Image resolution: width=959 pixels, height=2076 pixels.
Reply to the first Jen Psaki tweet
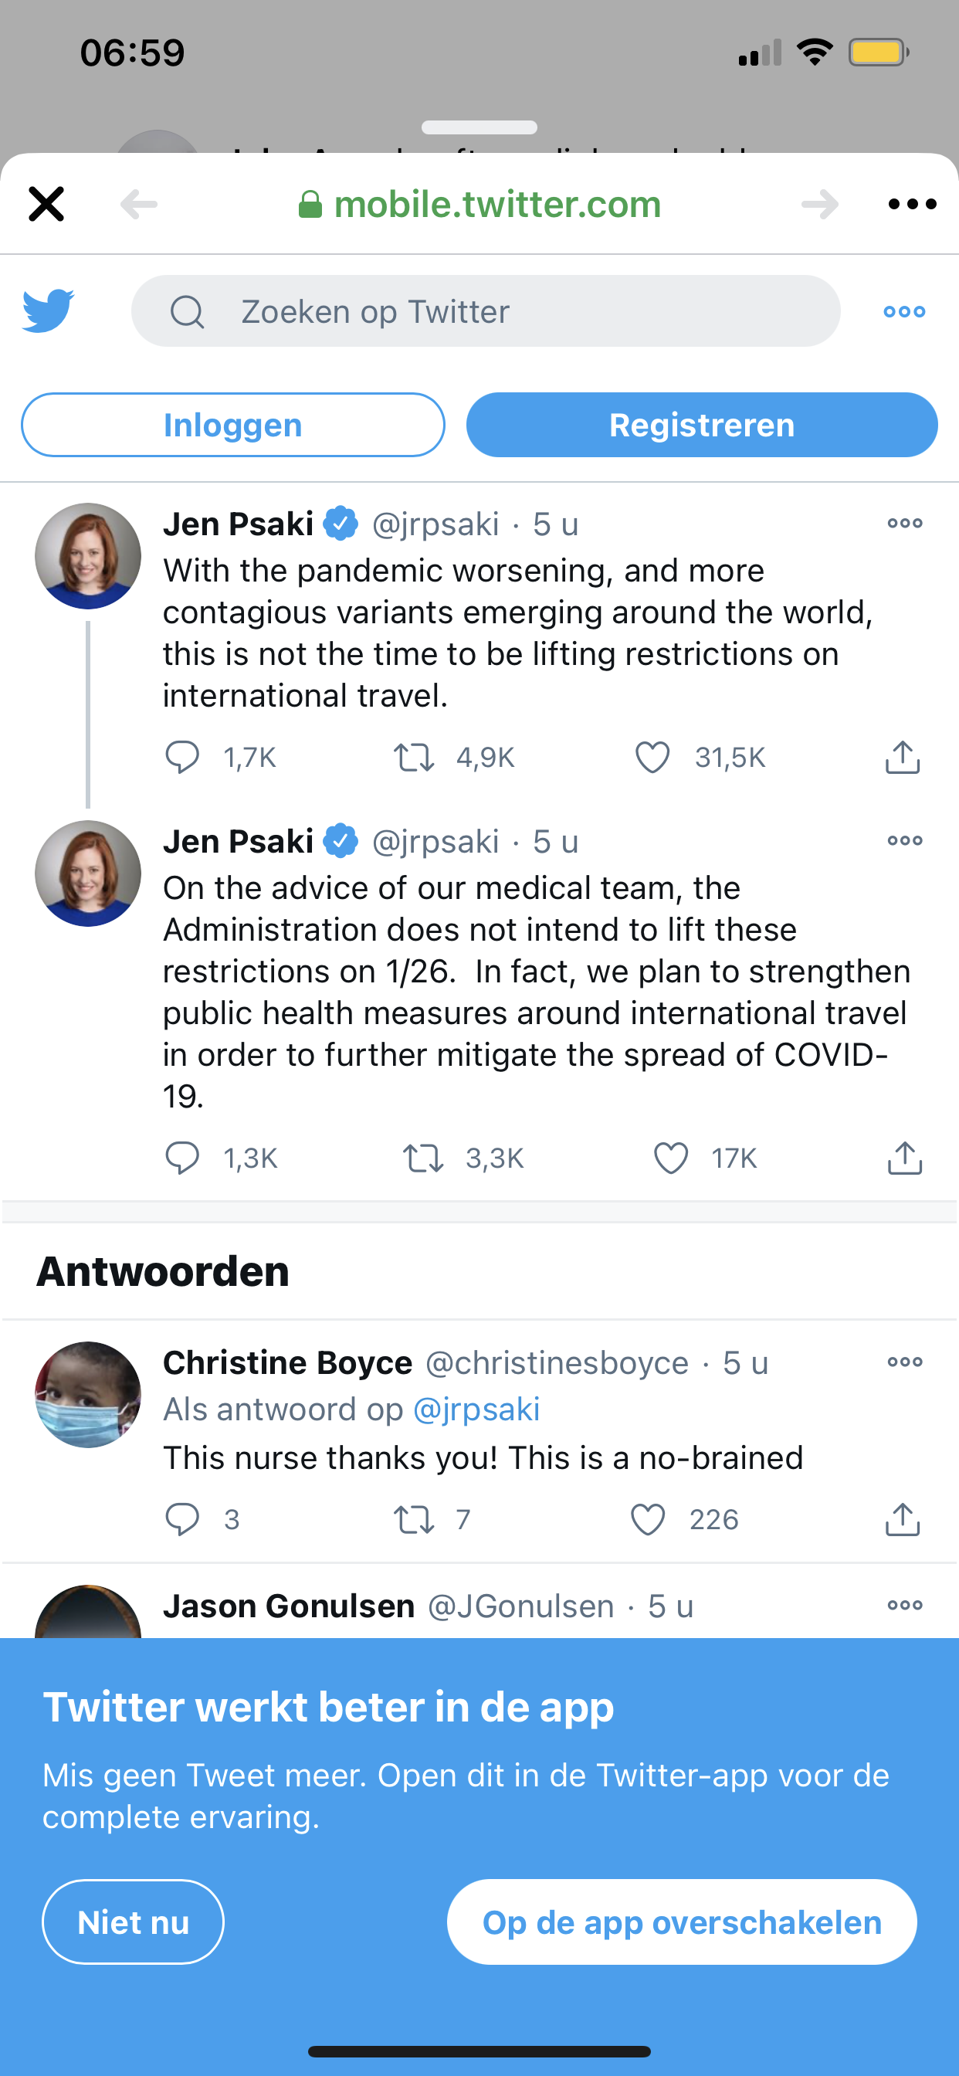point(182,758)
